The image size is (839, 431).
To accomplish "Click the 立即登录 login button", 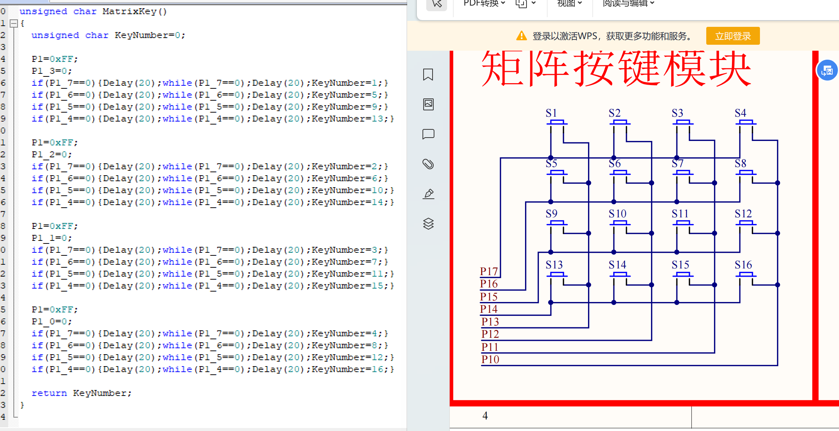I will [733, 36].
